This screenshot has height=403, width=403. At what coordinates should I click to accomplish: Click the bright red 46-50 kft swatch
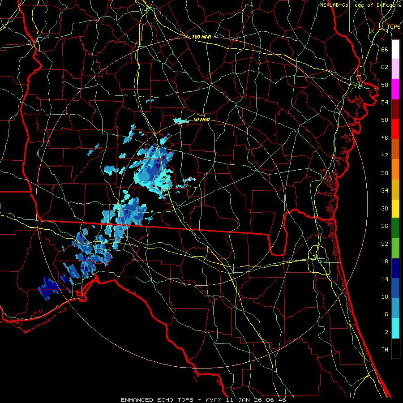(x=395, y=129)
